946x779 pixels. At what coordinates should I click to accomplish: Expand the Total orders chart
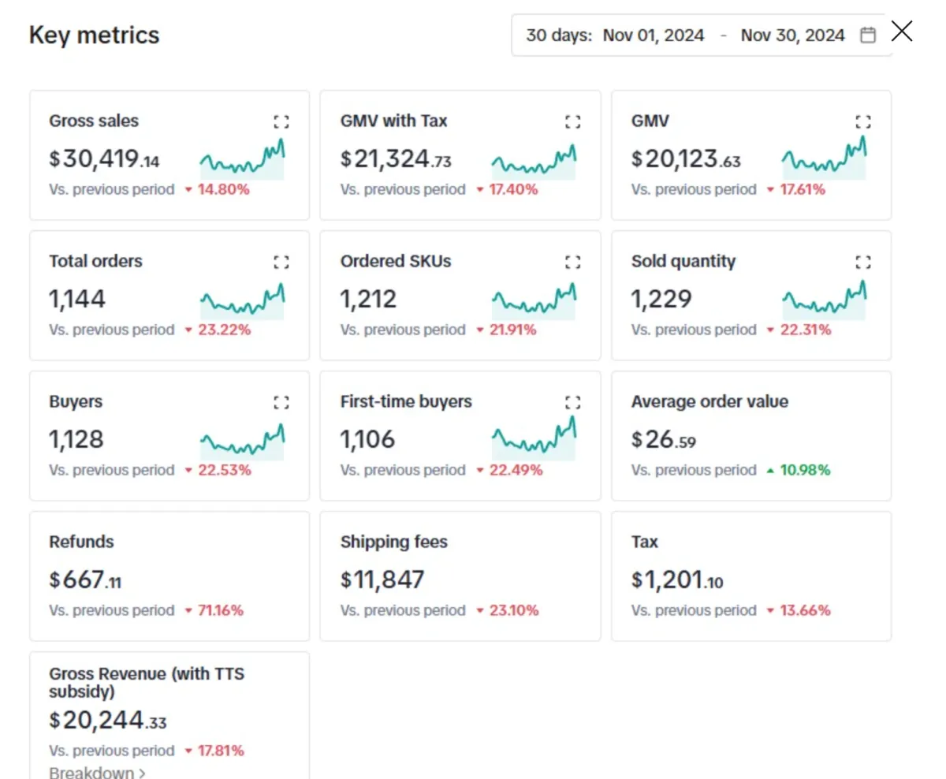click(281, 262)
